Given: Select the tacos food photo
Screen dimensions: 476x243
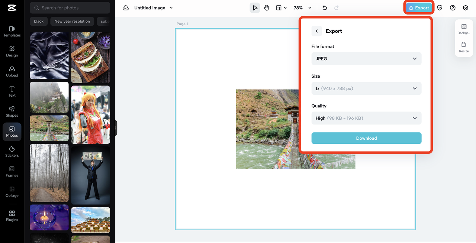Looking at the screenshot, I should point(91,58).
